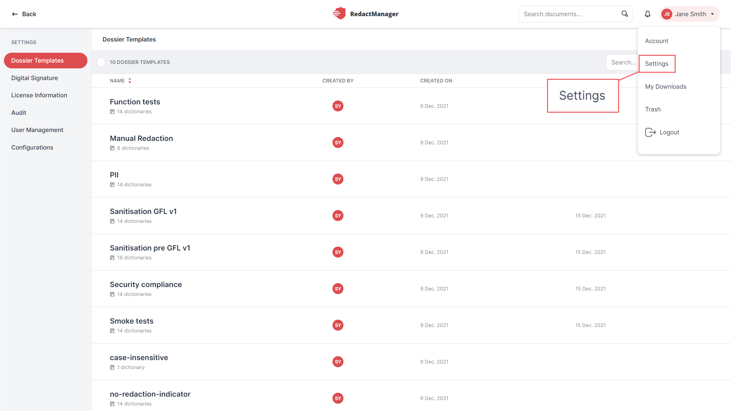Viewport: 731px width, 411px height.
Task: Open the Manual Redaction template
Action: [x=141, y=138]
